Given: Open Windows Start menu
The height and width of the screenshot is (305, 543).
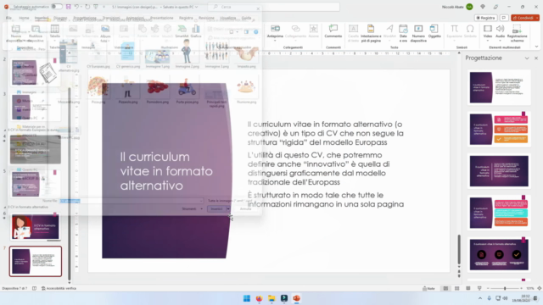Looking at the screenshot, I should 247,298.
